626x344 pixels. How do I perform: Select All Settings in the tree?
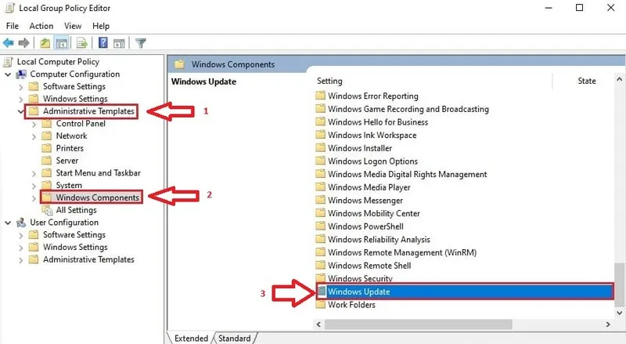[76, 210]
